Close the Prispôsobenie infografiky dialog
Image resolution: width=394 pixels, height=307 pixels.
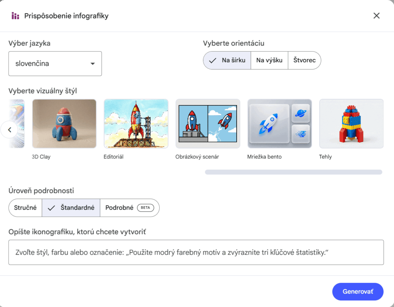click(x=376, y=16)
